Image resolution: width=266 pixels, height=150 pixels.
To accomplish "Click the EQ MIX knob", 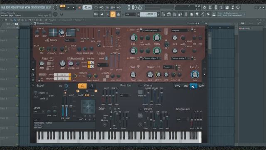I will 195,75.
